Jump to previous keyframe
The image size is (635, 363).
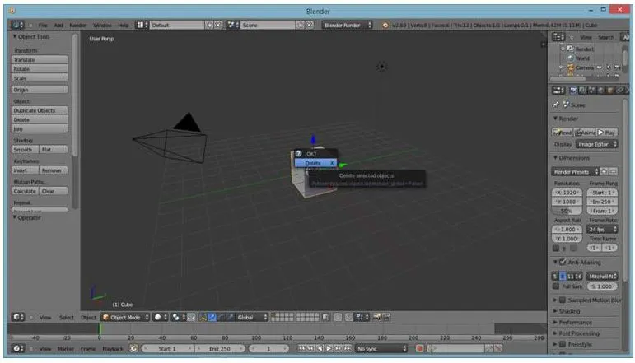(x=310, y=348)
